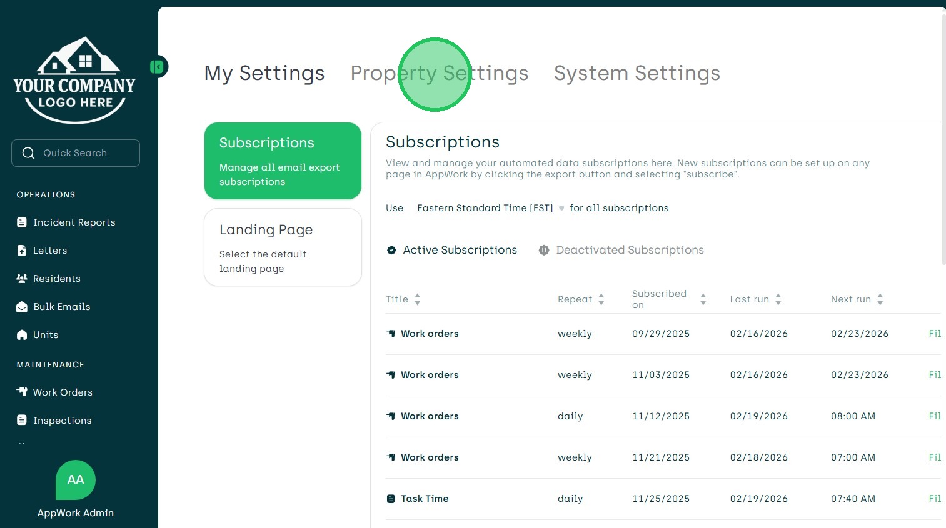The height and width of the screenshot is (528, 946).
Task: Open the Bulk Emails envelope icon
Action: 22,307
